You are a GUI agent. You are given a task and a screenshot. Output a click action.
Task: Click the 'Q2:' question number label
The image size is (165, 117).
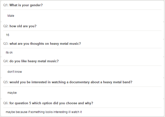click(x=6, y=26)
